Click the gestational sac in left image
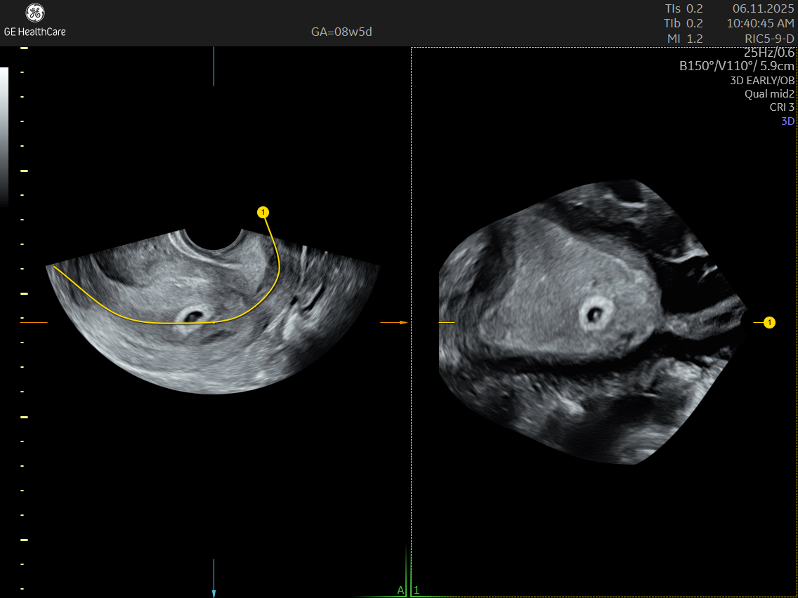Viewport: 798px width, 598px height. (x=192, y=316)
